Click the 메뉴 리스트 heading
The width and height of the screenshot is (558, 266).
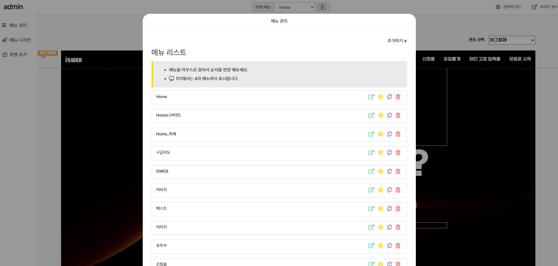169,53
